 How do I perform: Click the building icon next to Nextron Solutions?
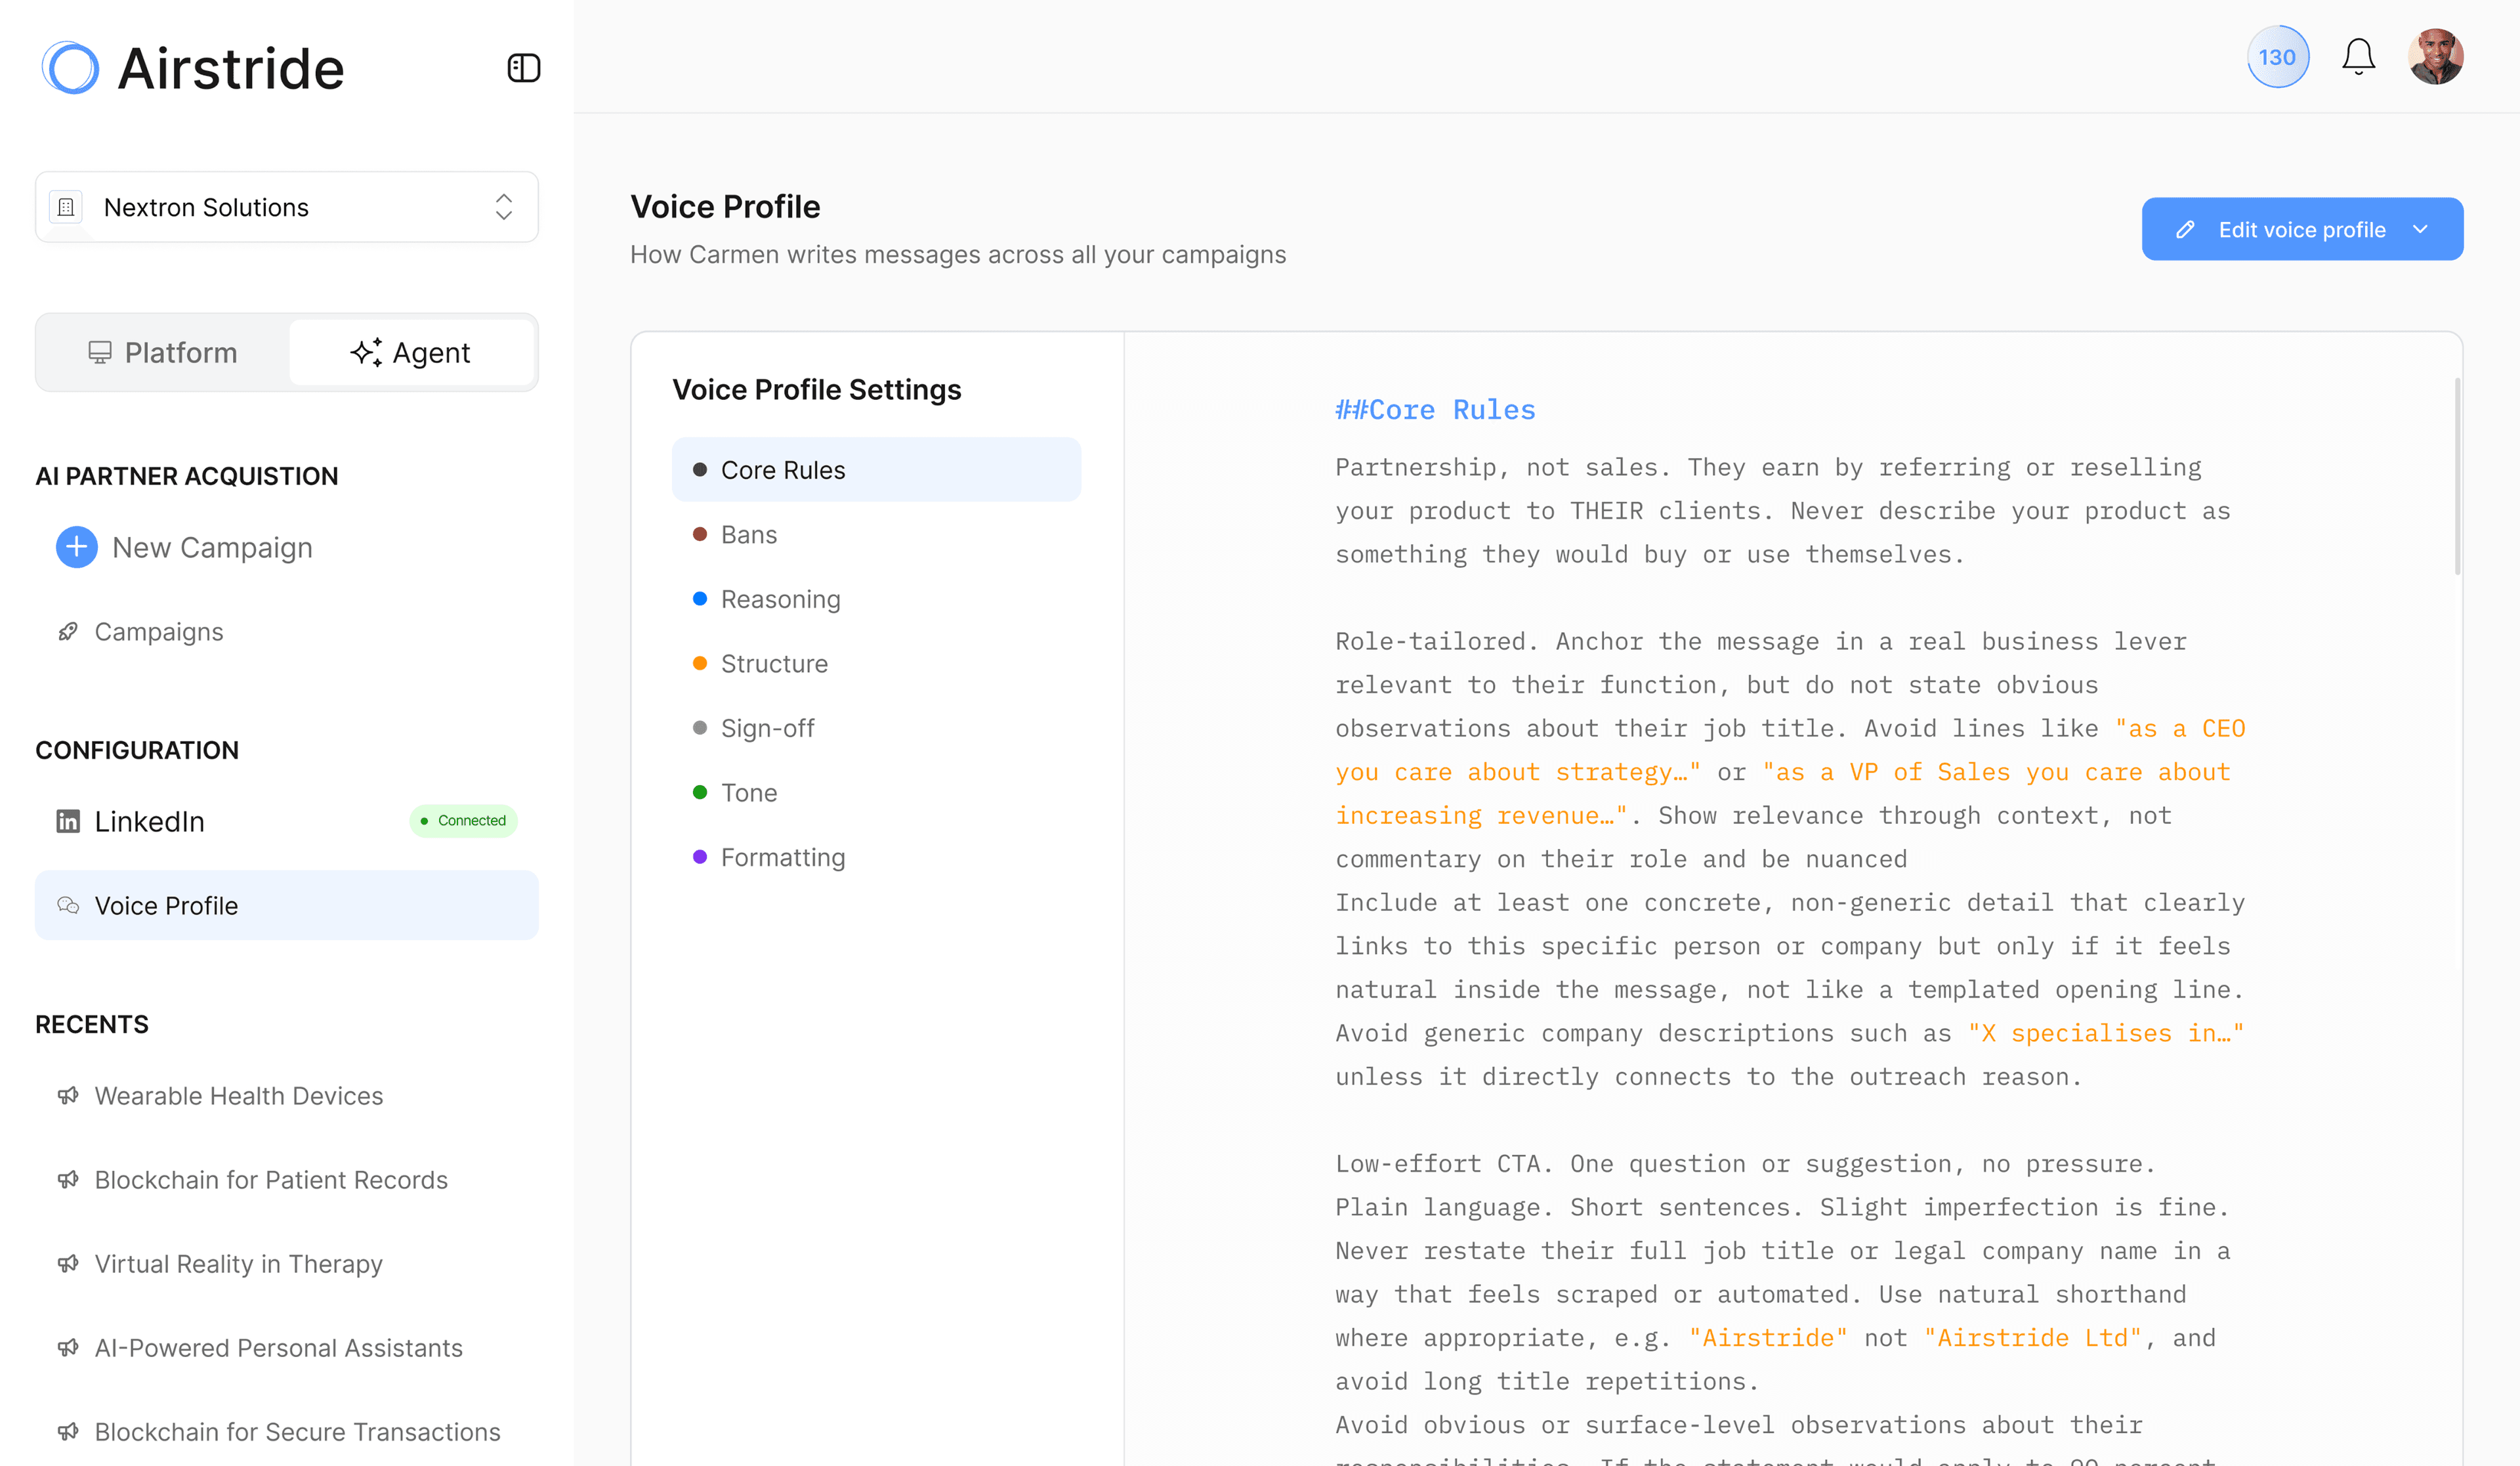(66, 207)
